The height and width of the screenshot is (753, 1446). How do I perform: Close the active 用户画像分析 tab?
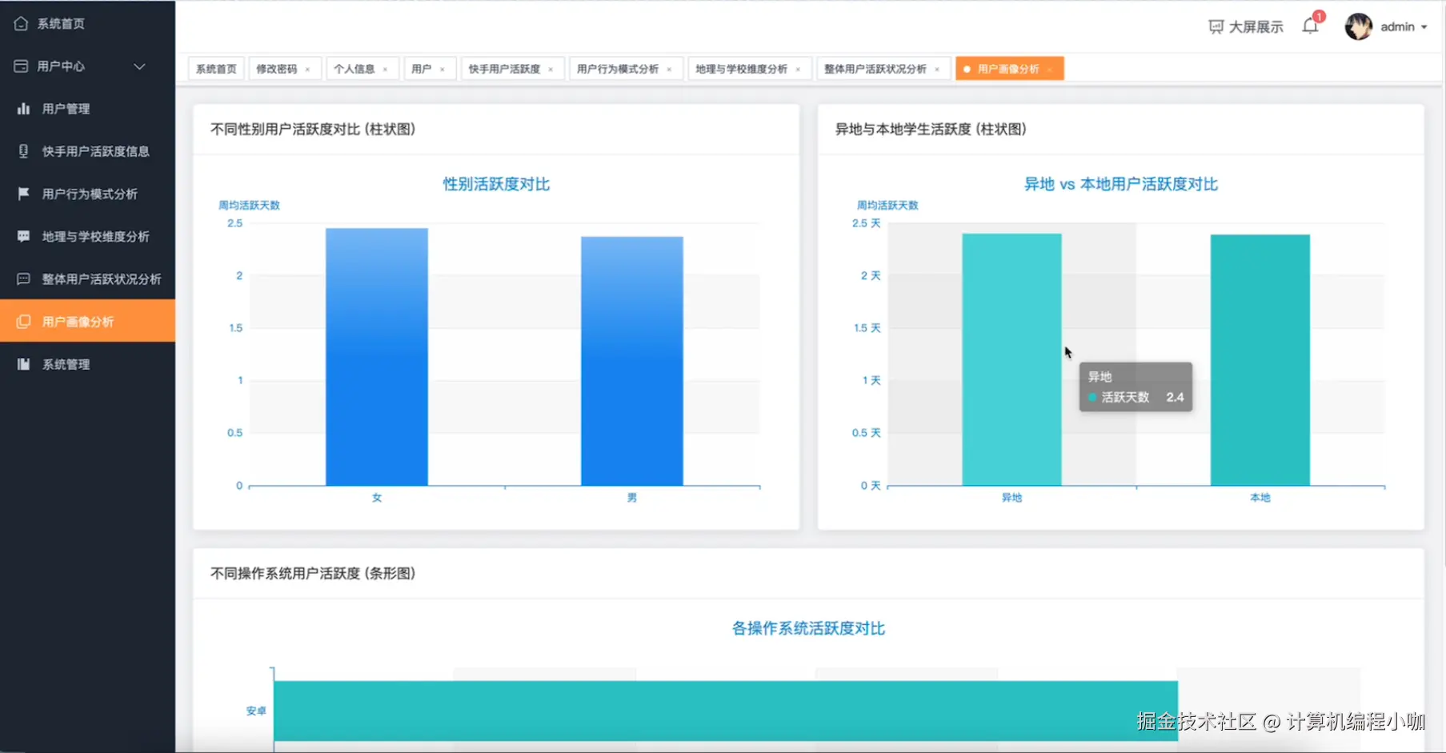1049,70
